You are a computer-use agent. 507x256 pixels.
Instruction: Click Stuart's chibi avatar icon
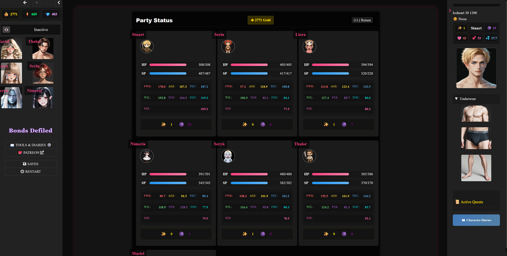pos(147,47)
